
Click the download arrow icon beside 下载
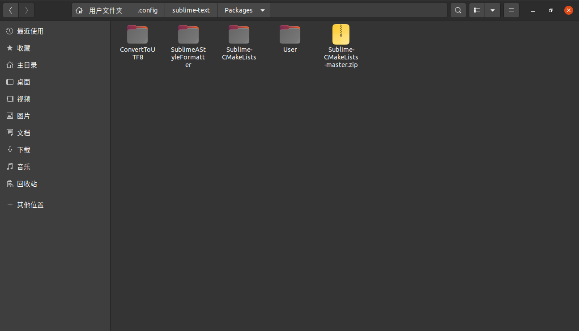(x=10, y=150)
